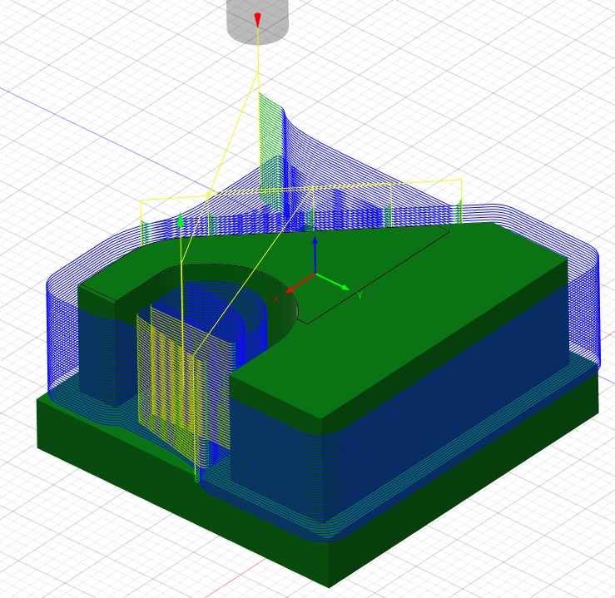This screenshot has height=598, width=615.
Task: Click the Y axis label
Action: 360,295
